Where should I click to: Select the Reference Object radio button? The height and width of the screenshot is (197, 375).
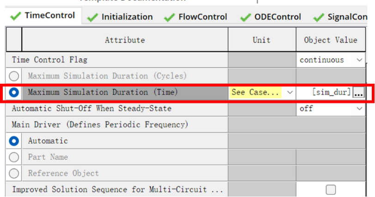[x=14, y=174]
